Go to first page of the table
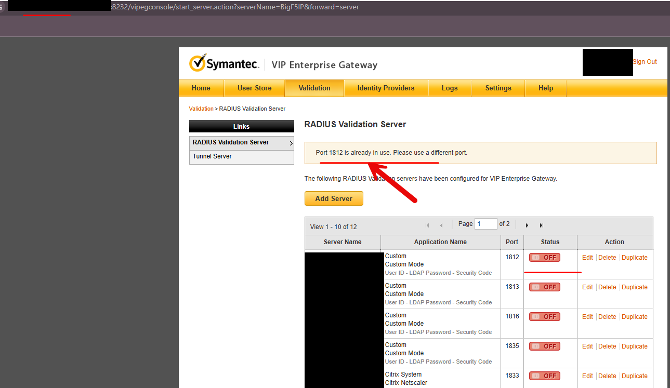670x388 pixels. [x=427, y=225]
